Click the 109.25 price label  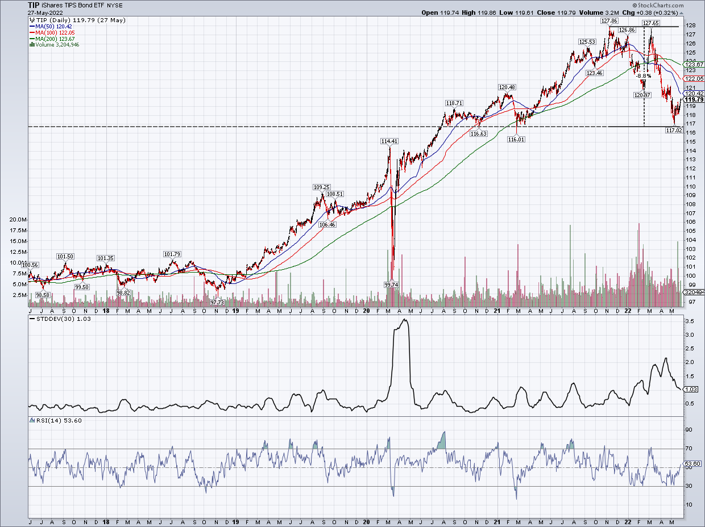322,187
